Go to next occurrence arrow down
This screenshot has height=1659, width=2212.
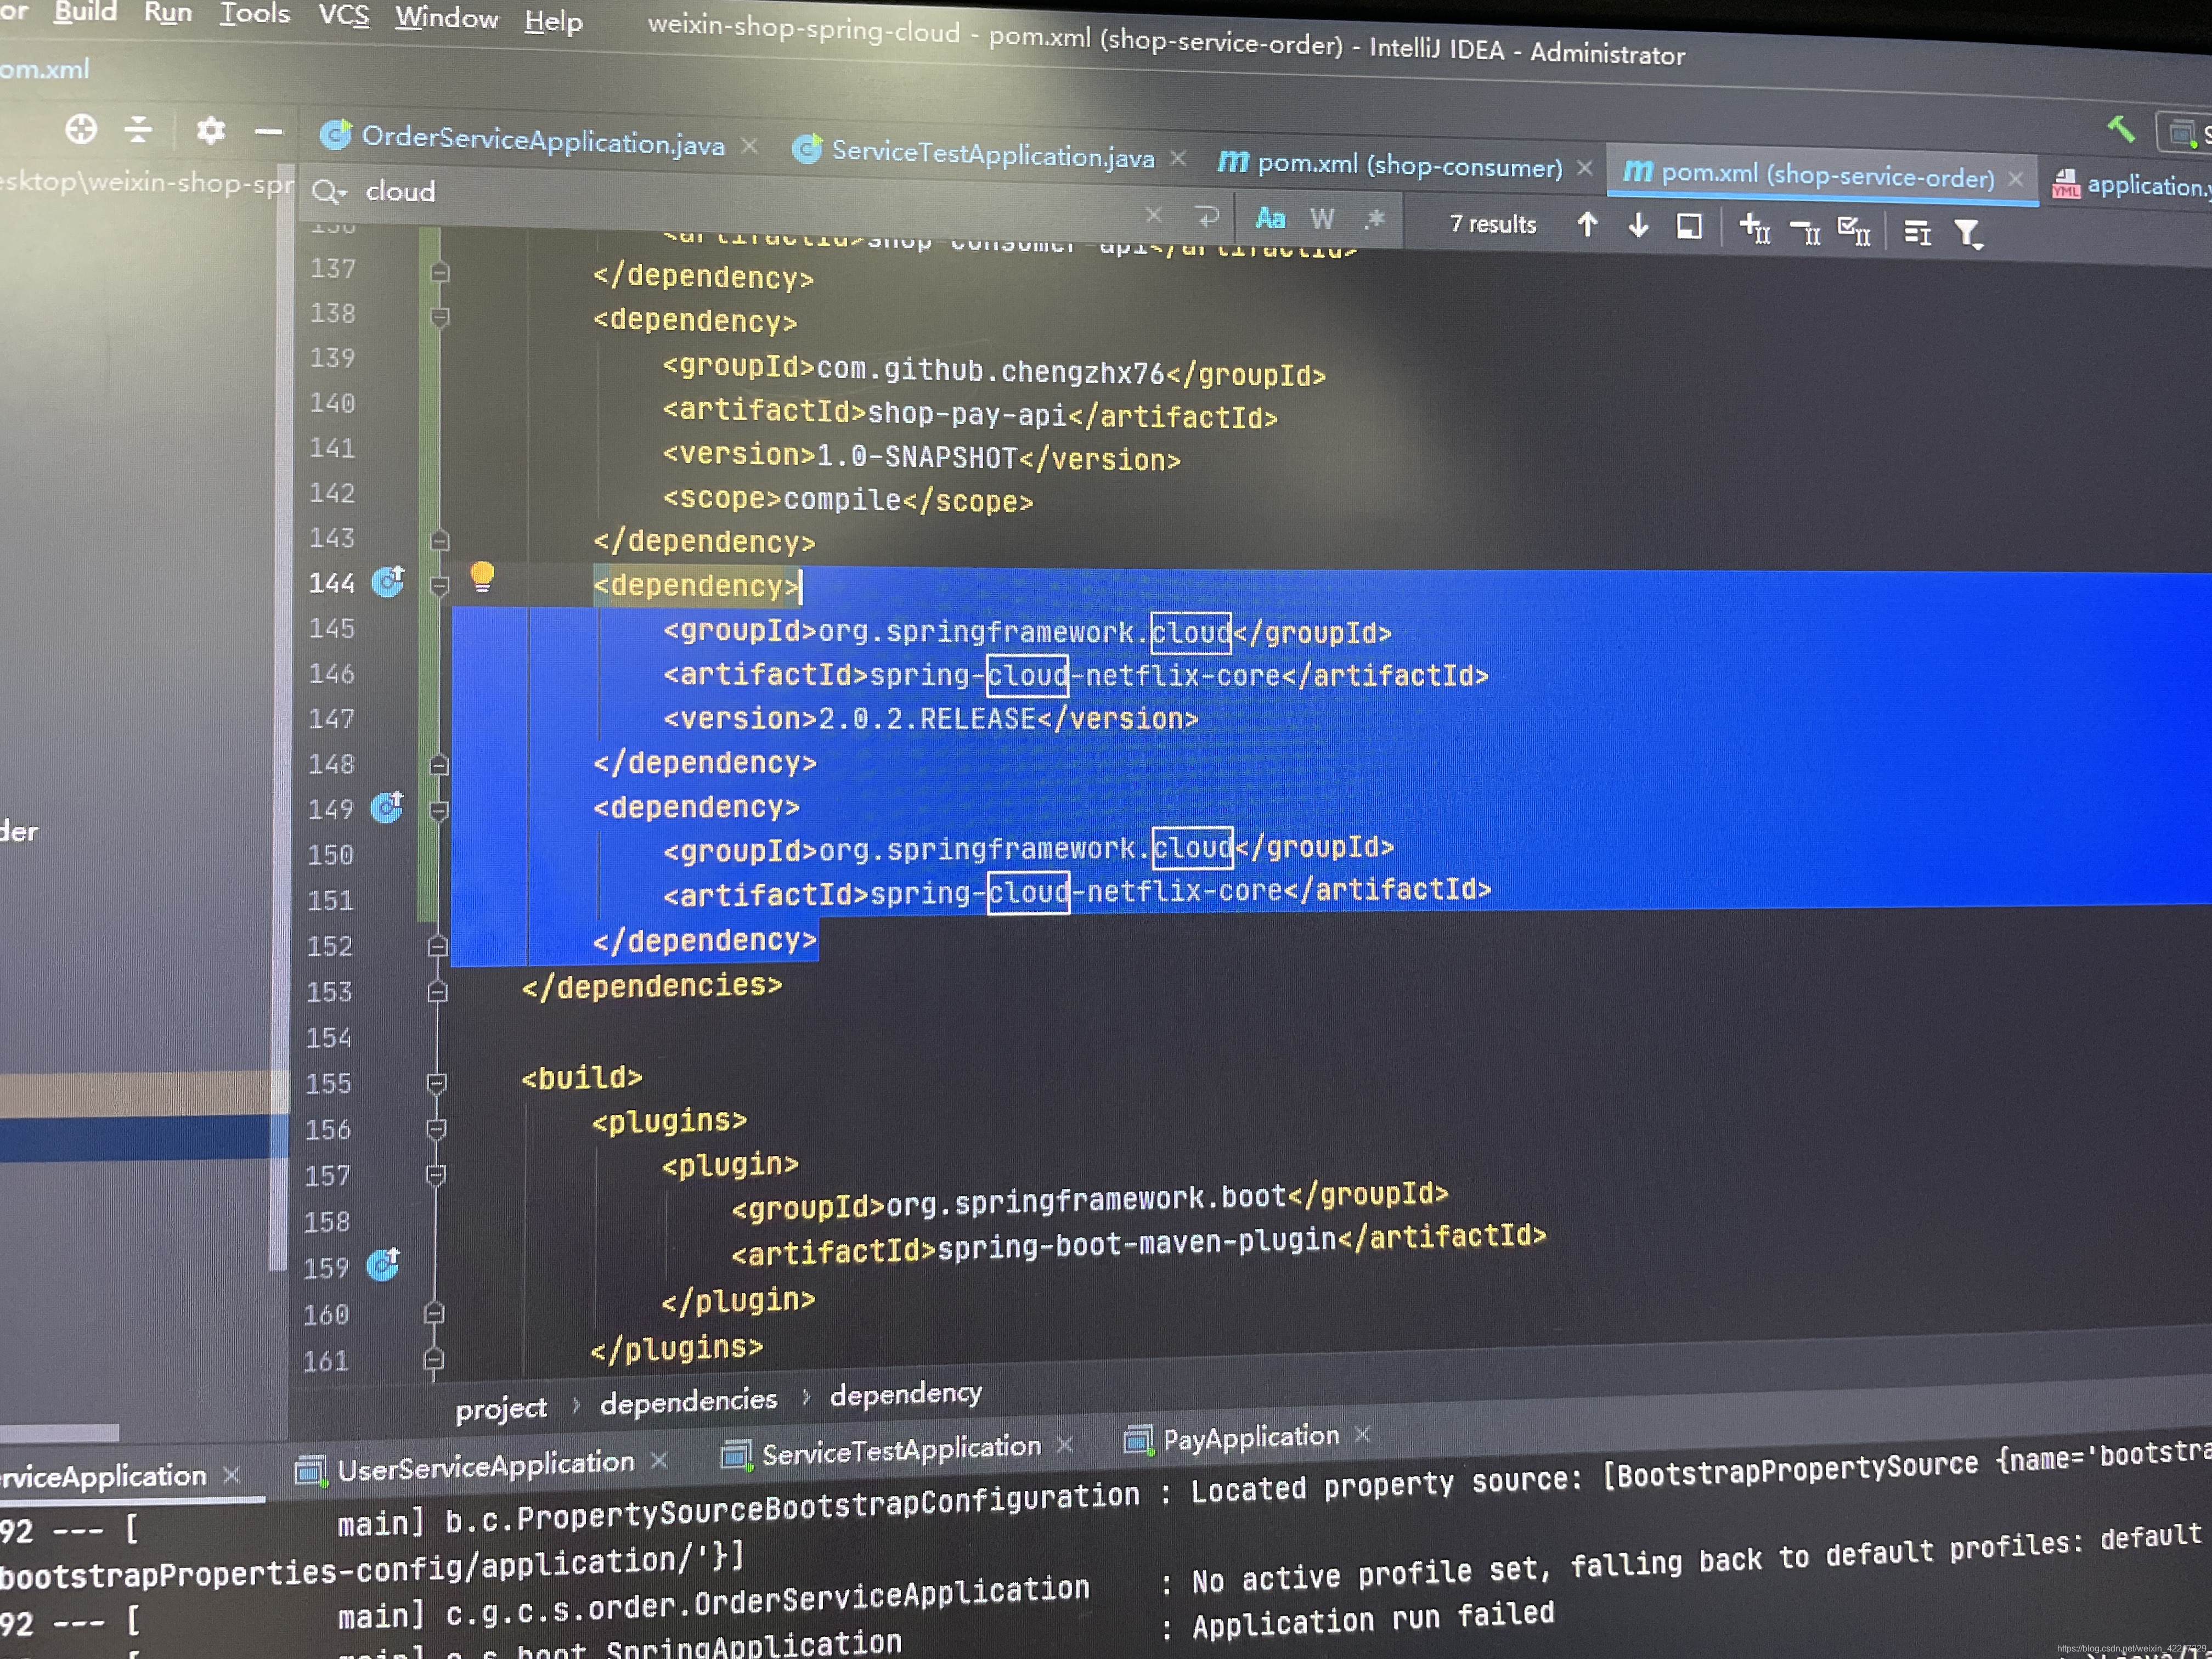point(1638,226)
